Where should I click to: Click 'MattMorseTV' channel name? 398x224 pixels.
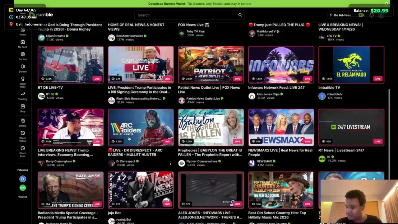[x=266, y=31]
